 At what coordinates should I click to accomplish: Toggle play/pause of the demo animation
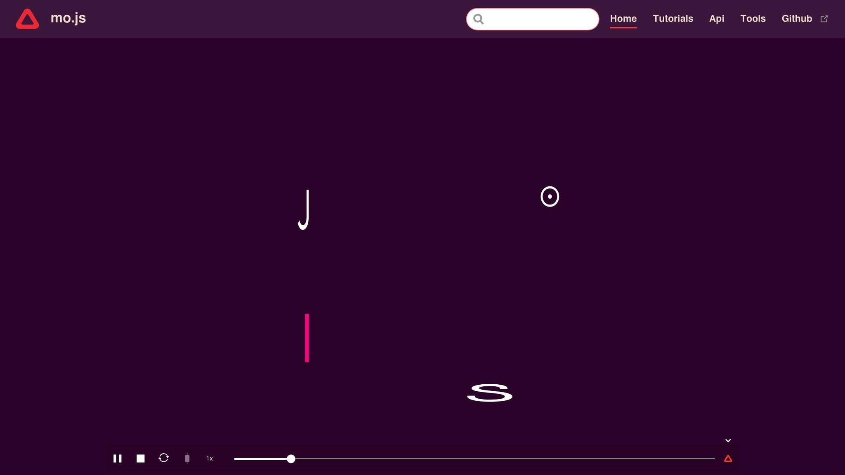pos(118,458)
